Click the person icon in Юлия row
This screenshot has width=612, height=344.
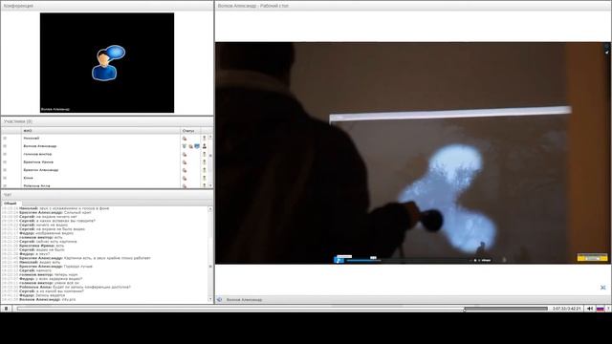pos(204,179)
